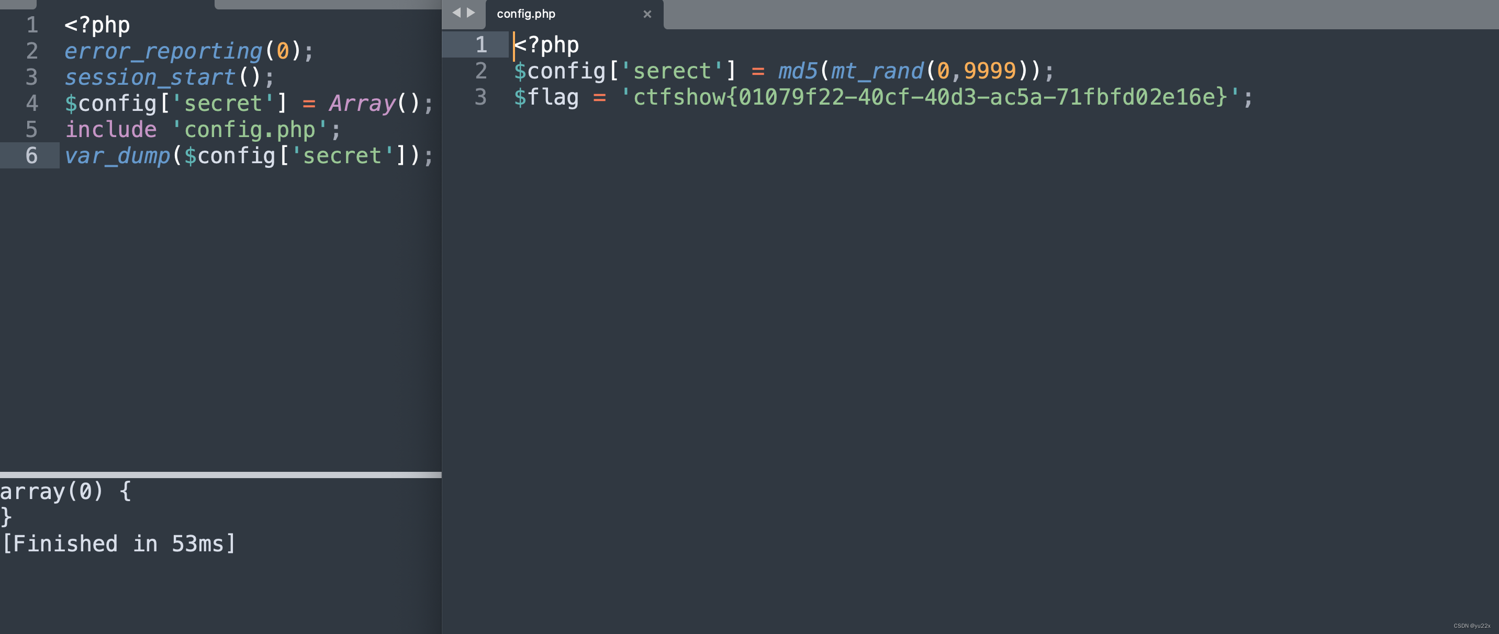Click the <?php opening tag in config.php
Image resolution: width=1499 pixels, height=634 pixels.
pos(546,45)
